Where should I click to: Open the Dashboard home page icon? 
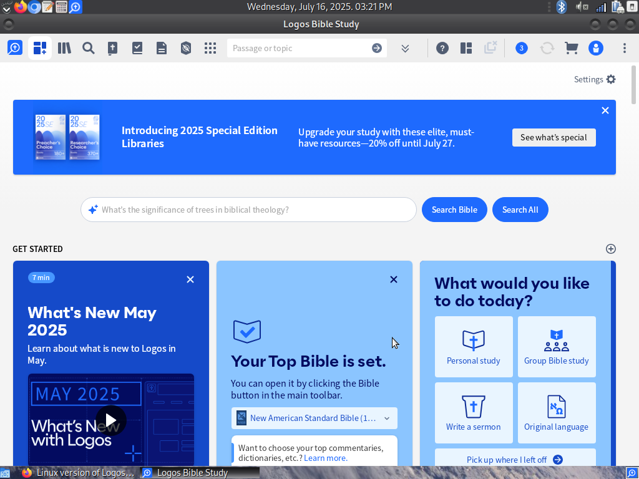tap(40, 48)
